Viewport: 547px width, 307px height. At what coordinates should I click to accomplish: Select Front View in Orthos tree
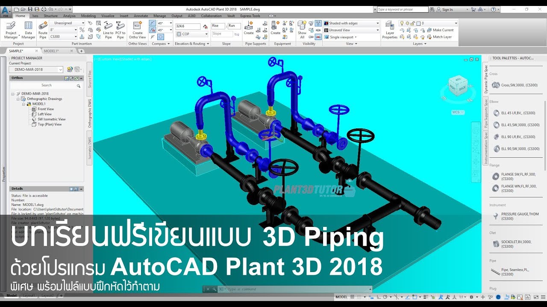coord(46,109)
